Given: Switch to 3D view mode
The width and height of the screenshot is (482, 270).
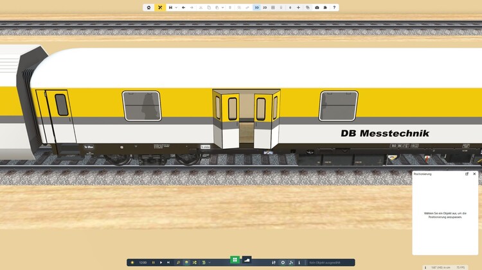Looking at the screenshot, I should (x=256, y=7).
